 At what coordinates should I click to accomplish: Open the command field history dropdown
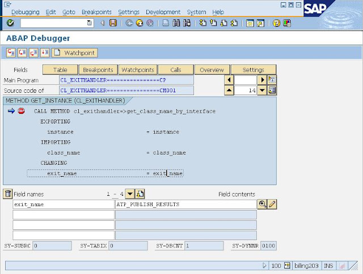(x=89, y=23)
